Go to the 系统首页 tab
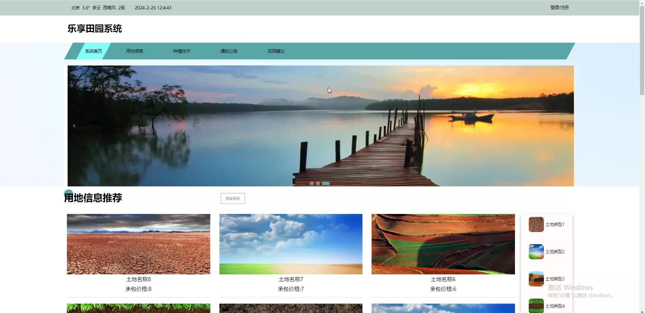645x313 pixels. (93, 51)
